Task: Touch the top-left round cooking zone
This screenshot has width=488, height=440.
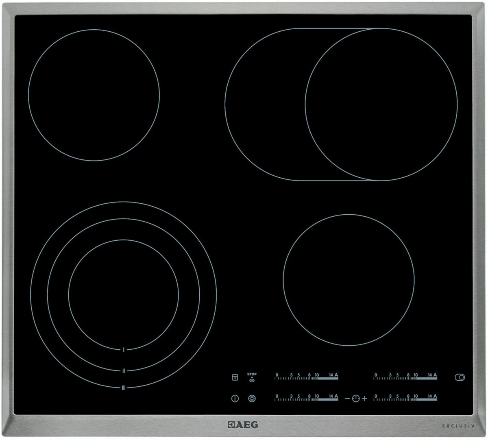Action: [94, 95]
